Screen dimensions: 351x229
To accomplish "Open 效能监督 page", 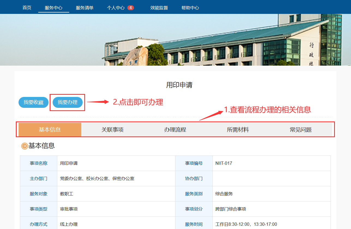I will point(159,8).
